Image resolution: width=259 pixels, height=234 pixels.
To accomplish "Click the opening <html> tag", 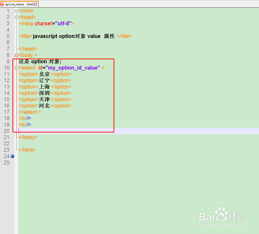I will tap(26, 11).
